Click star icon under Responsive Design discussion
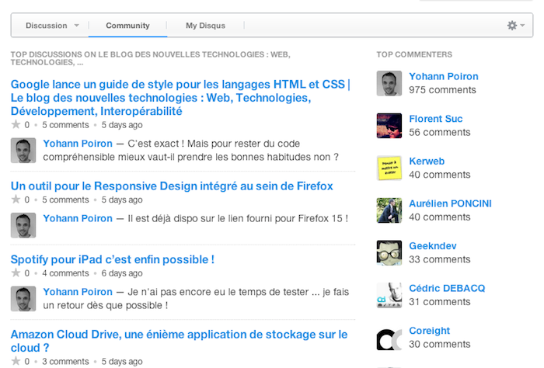544x368 pixels. point(16,200)
